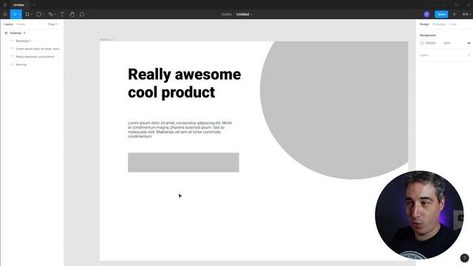Select Really awesome cool product layer
Viewport: 473px width, 266px height.
(x=35, y=56)
